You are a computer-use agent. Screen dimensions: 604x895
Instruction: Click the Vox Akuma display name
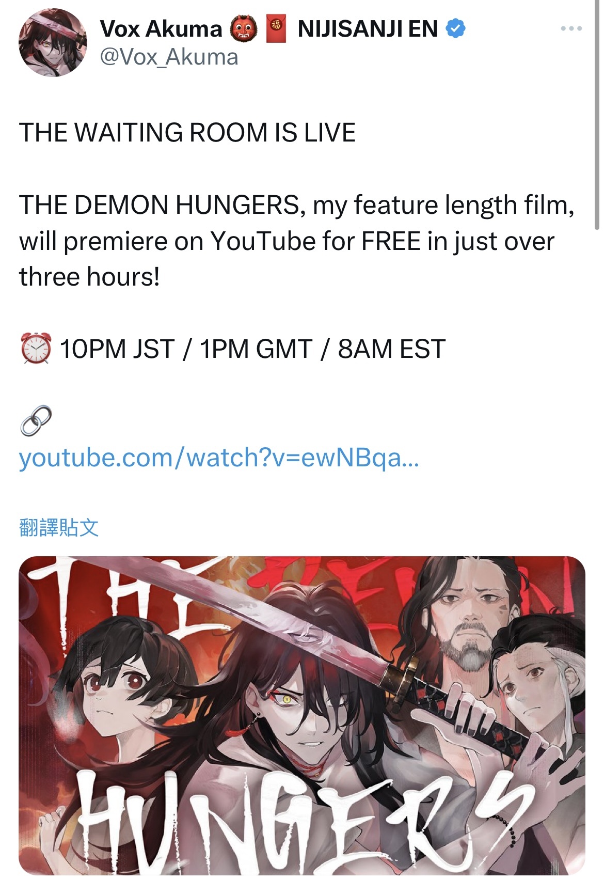coord(161,29)
